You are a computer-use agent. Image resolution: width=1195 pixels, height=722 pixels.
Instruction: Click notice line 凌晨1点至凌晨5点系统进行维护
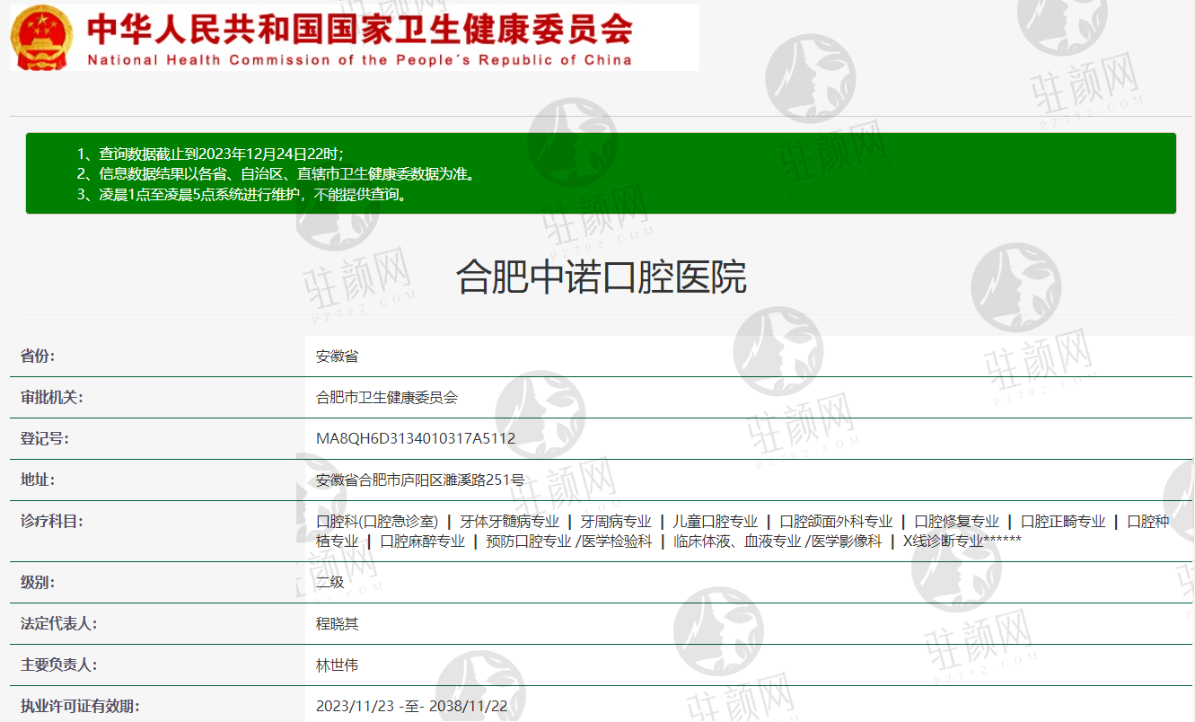point(242,194)
